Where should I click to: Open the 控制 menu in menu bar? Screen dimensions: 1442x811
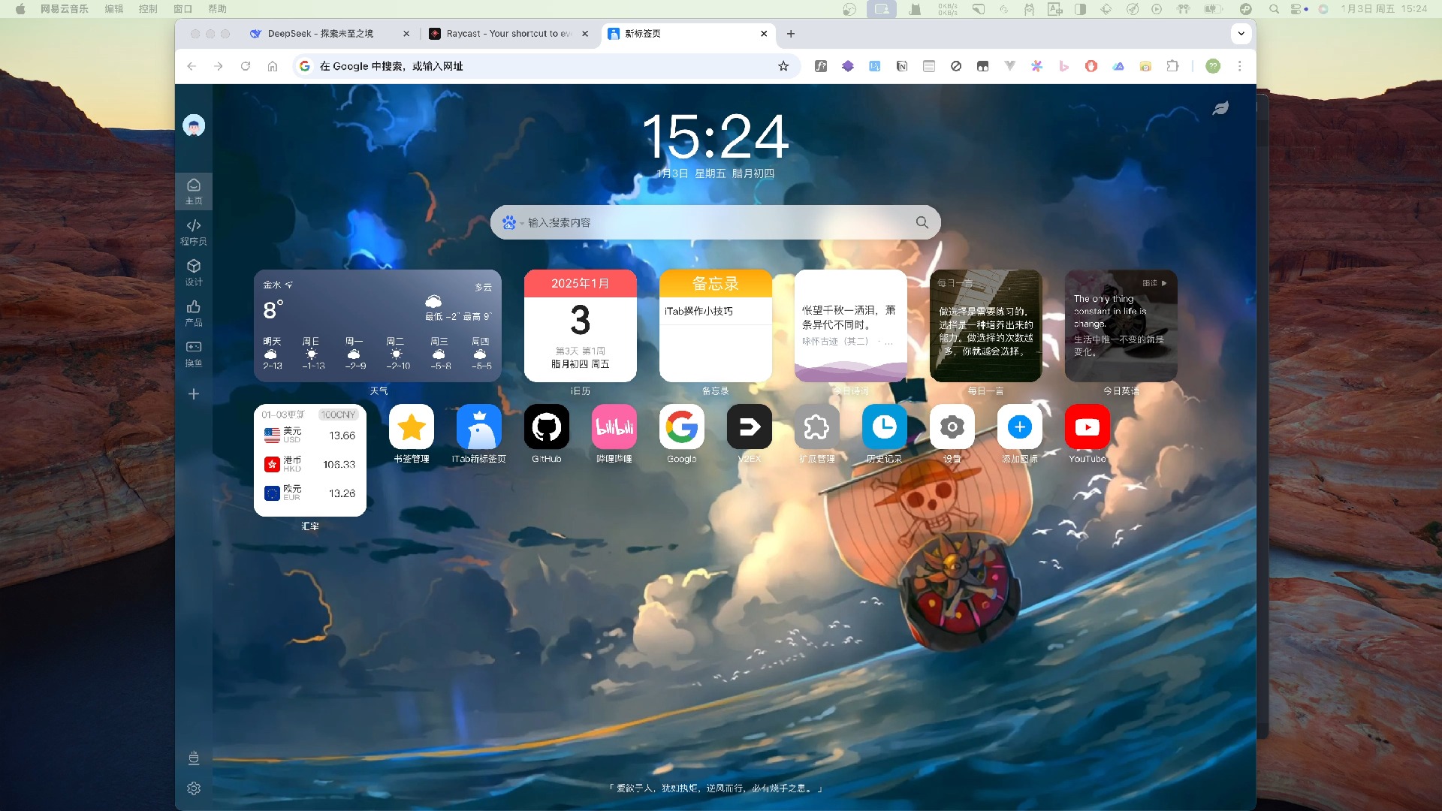[148, 9]
